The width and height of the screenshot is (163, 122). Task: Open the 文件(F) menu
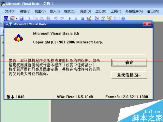click(10, 11)
